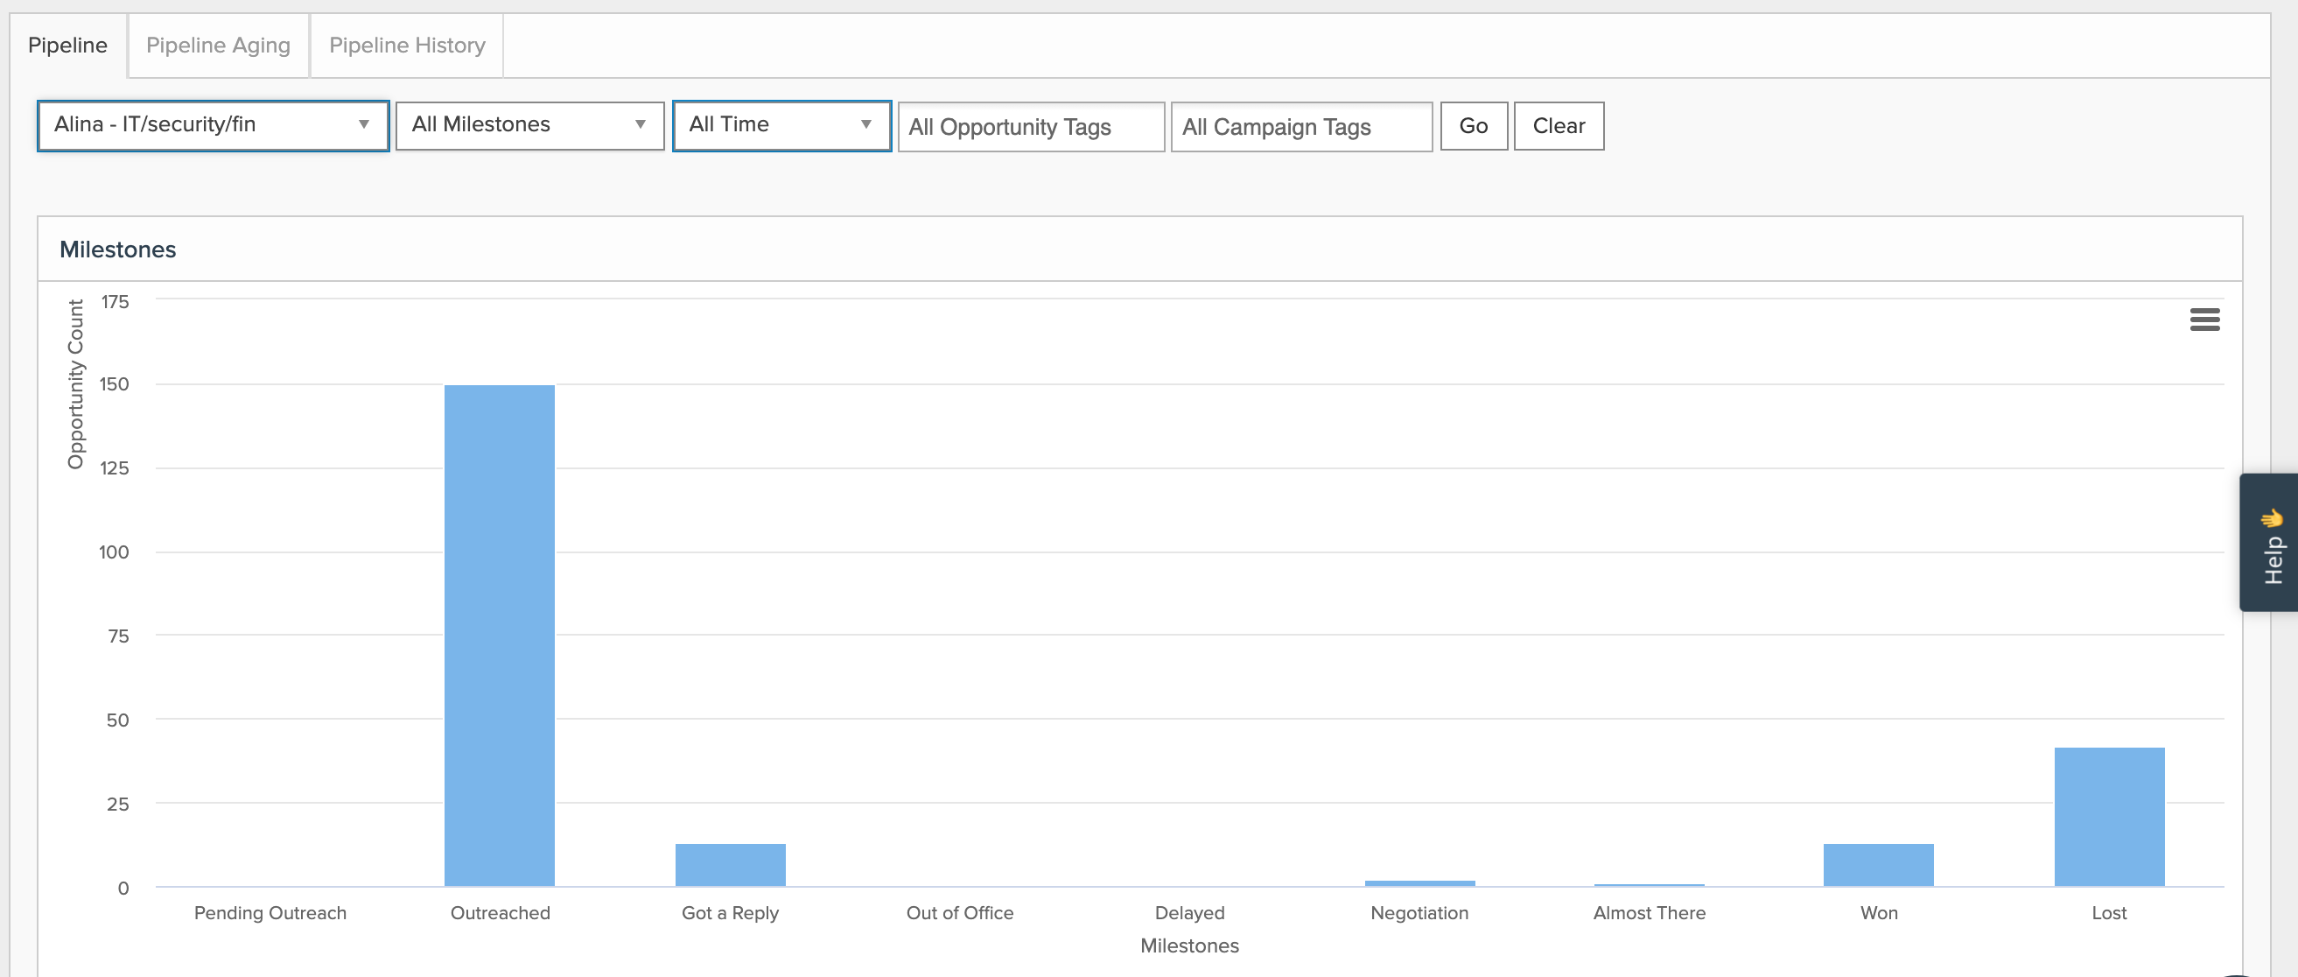
Task: Open the Pipeline History tab
Action: (x=407, y=46)
